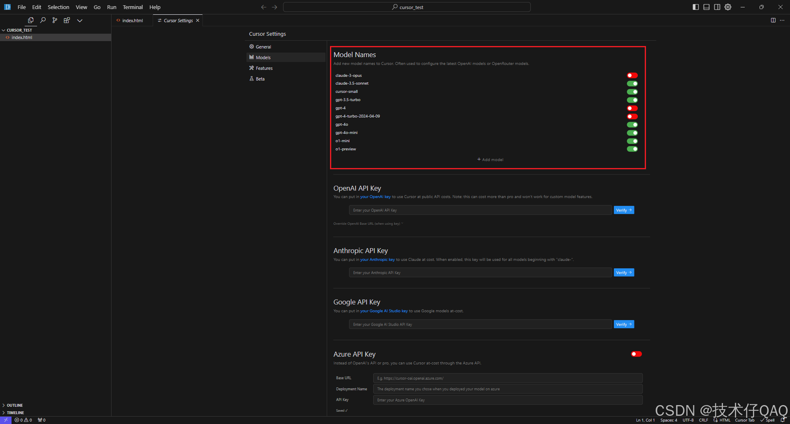The width and height of the screenshot is (790, 424).
Task: Close the Cursor Settings tab
Action: [197, 21]
